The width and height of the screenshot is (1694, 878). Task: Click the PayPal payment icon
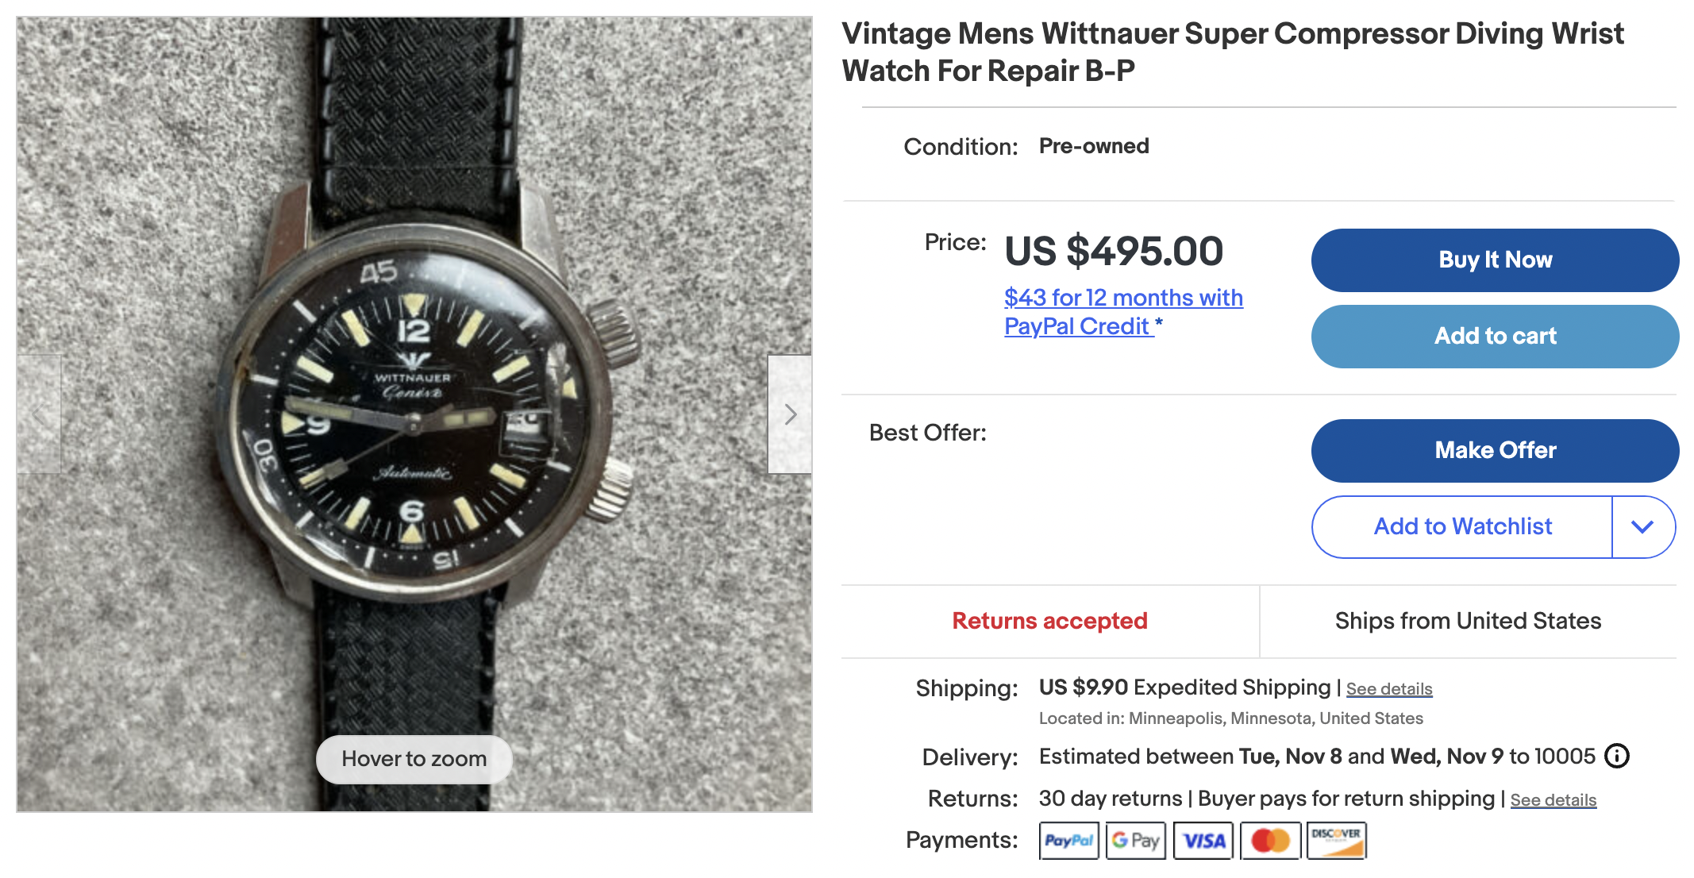click(x=1068, y=841)
